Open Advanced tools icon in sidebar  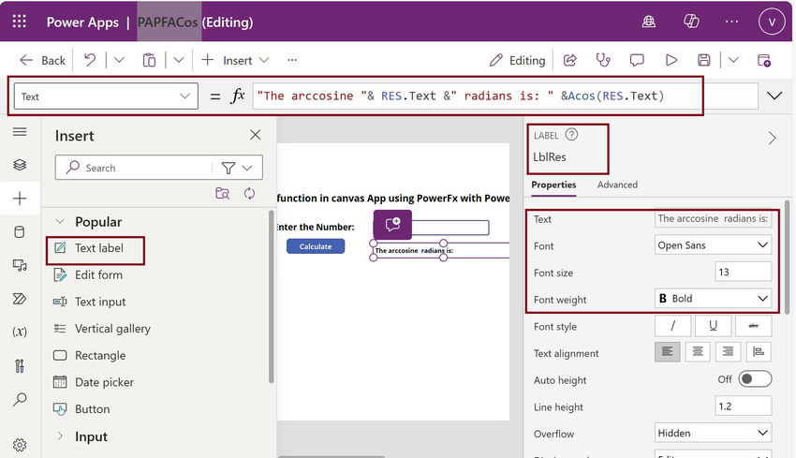coord(20,365)
